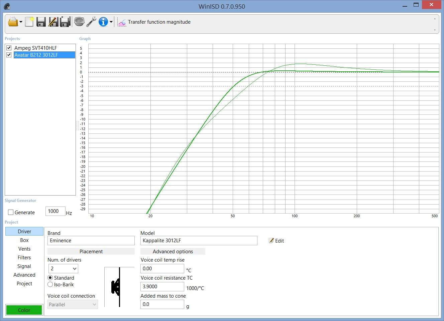Click the Advanced options section header

click(x=173, y=251)
